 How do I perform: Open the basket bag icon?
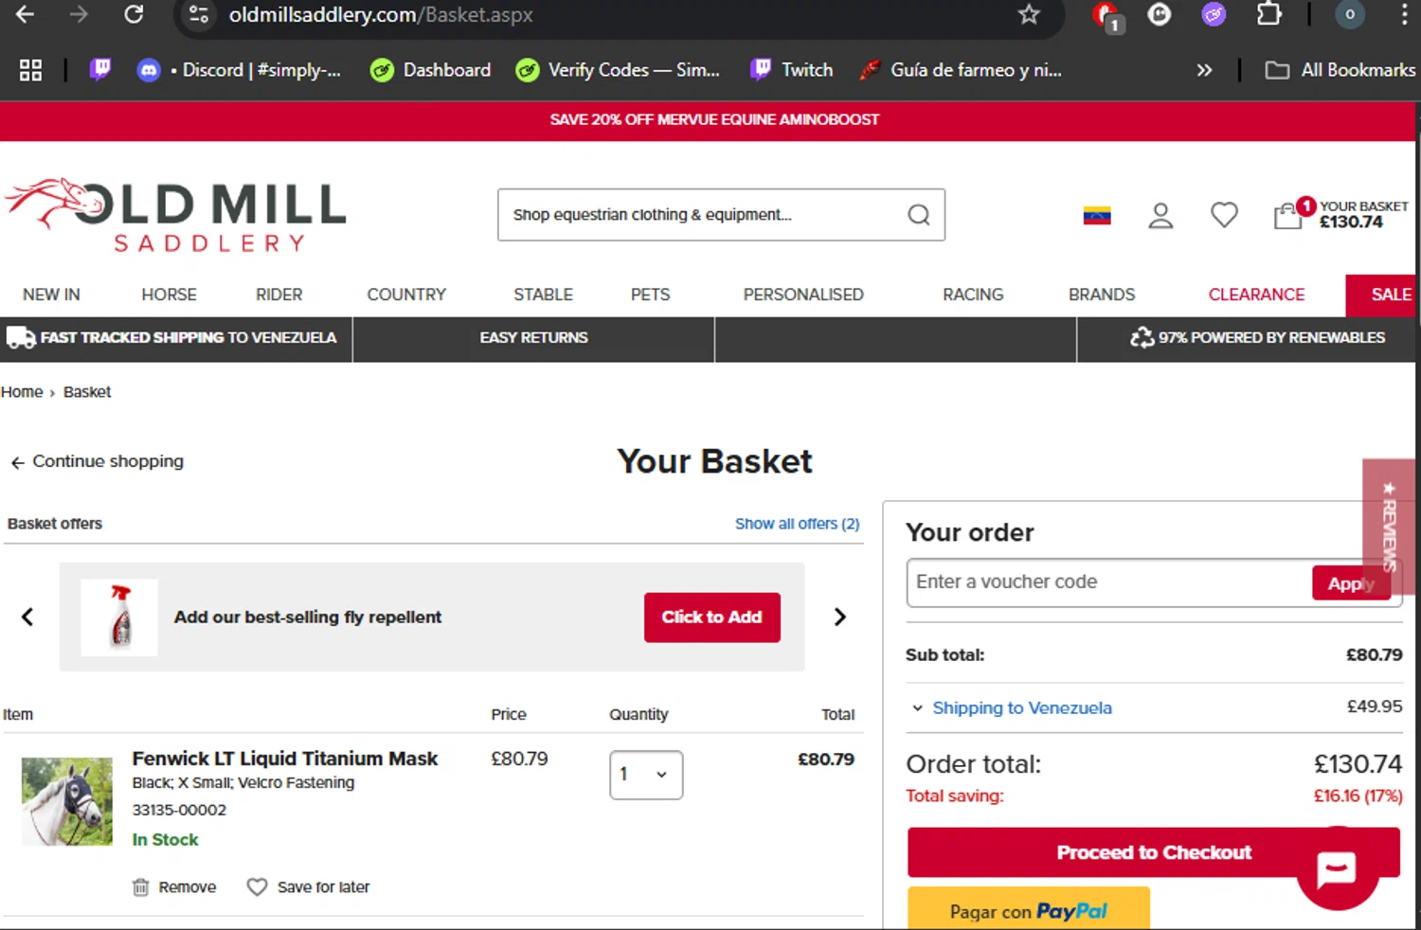tap(1287, 216)
